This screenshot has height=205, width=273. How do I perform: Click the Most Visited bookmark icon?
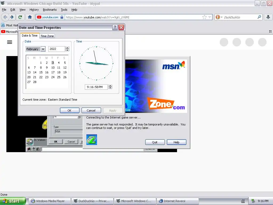point(3,25)
